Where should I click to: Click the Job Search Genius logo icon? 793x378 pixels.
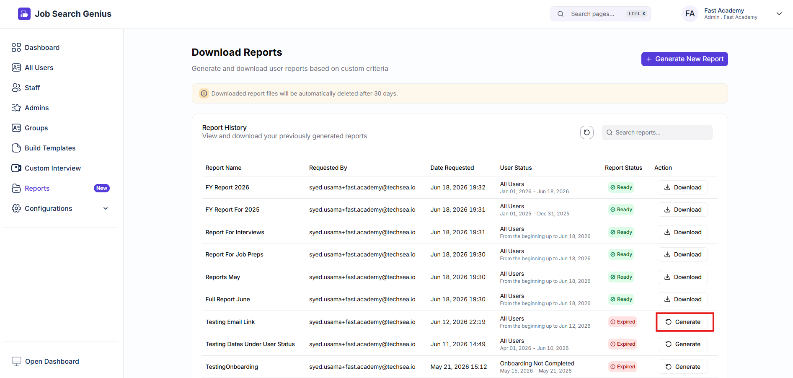tap(24, 14)
